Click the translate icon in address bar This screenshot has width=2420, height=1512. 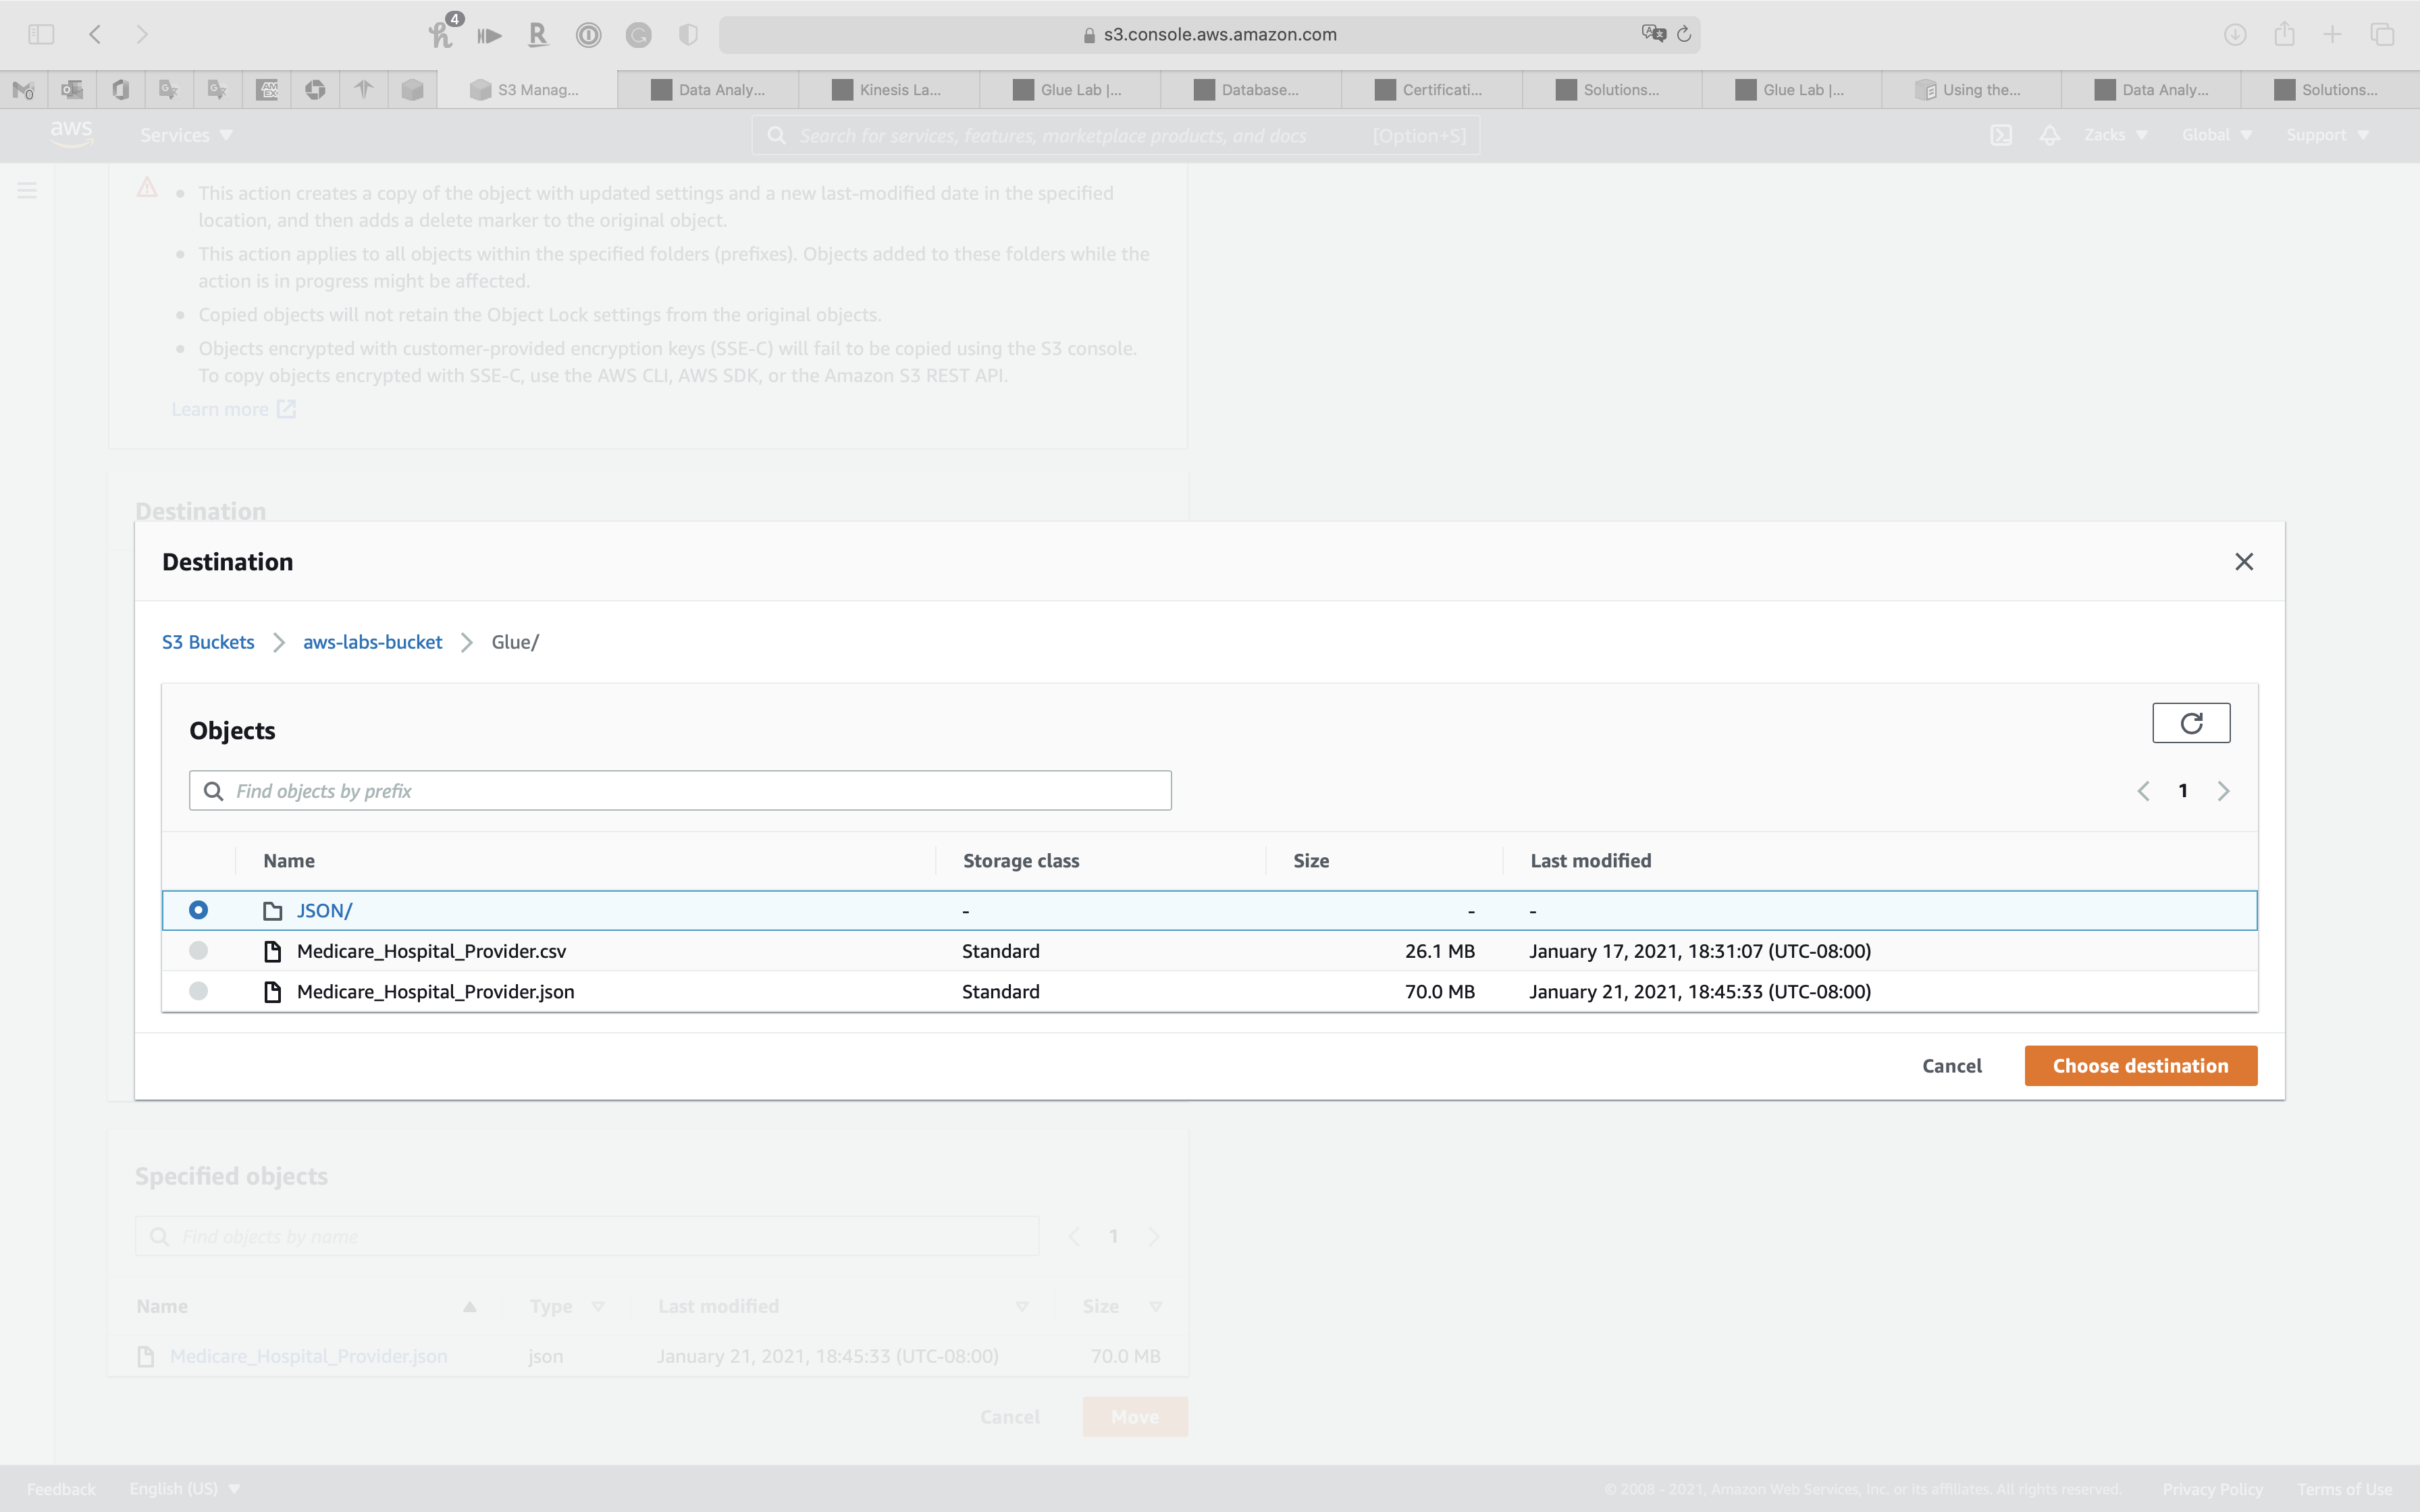(x=1653, y=34)
